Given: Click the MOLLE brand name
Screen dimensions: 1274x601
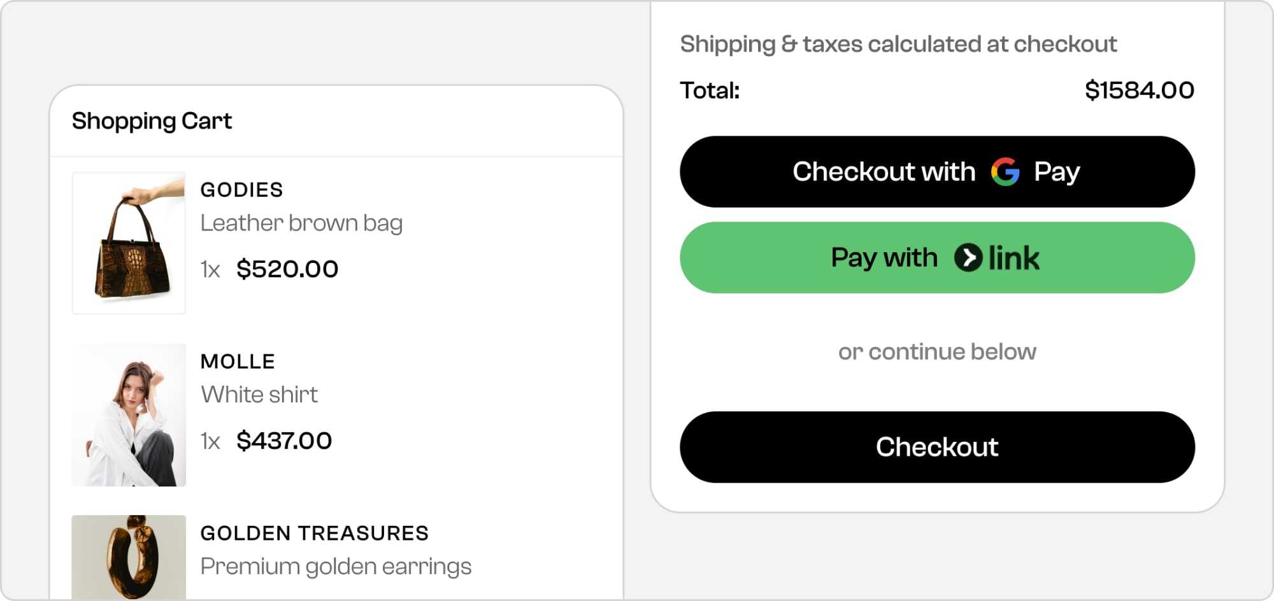Looking at the screenshot, I should tap(238, 362).
